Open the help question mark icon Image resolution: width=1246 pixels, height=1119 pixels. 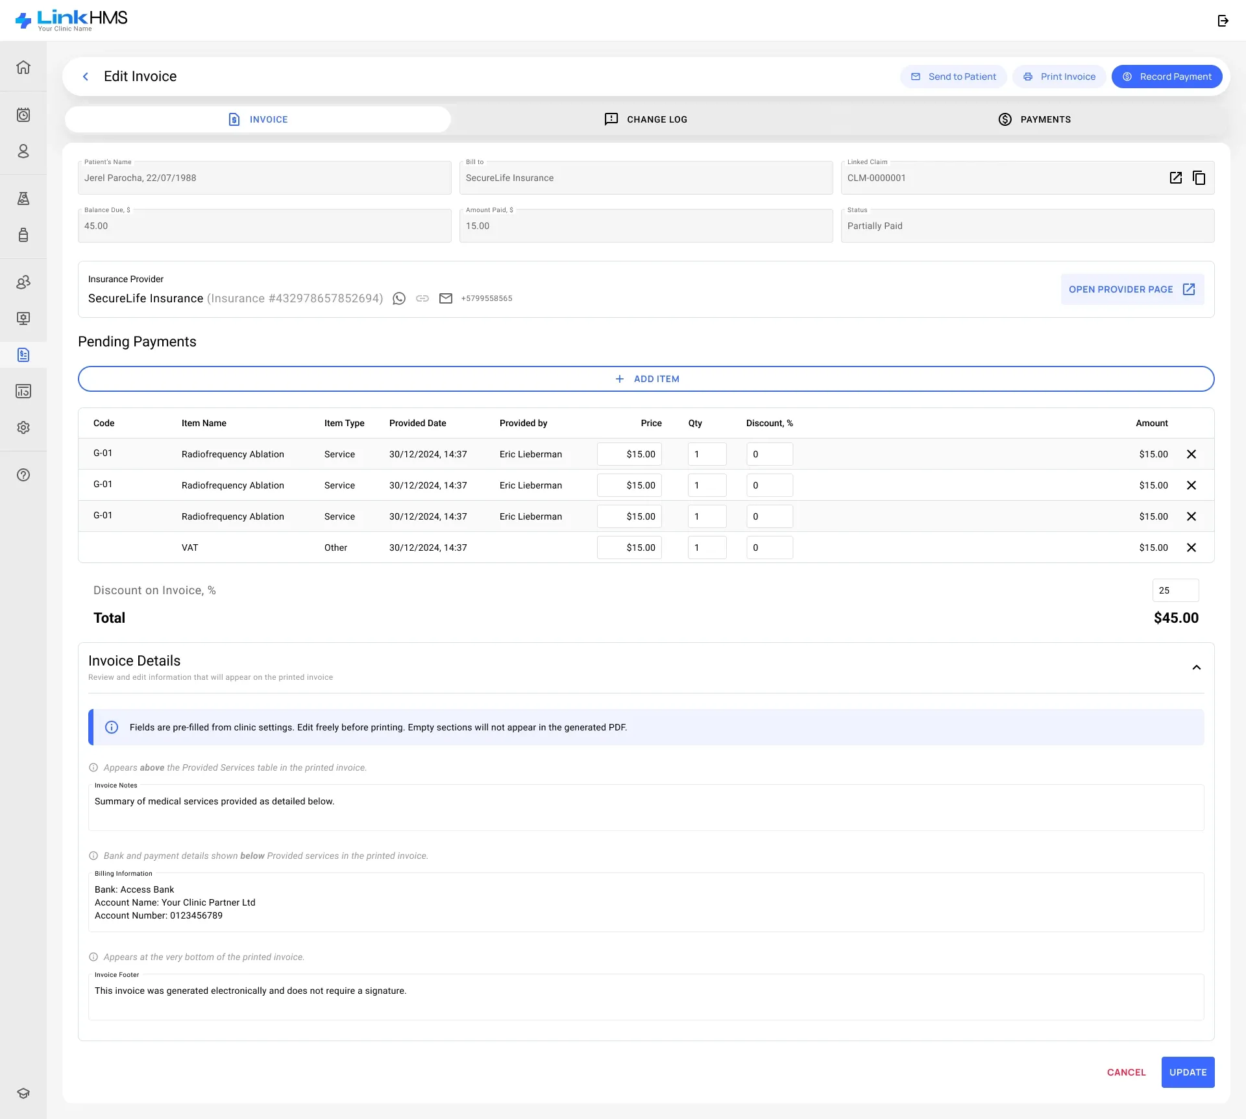pyautogui.click(x=23, y=475)
